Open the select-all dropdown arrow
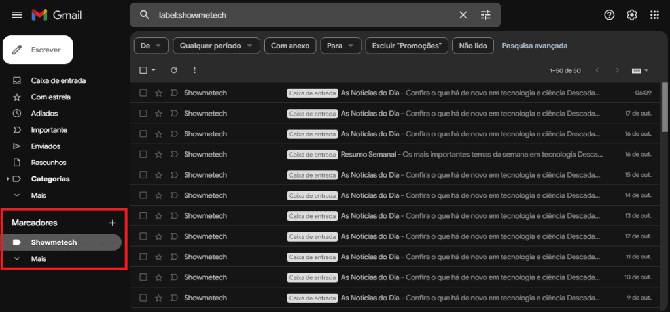This screenshot has height=312, width=670. 153,70
